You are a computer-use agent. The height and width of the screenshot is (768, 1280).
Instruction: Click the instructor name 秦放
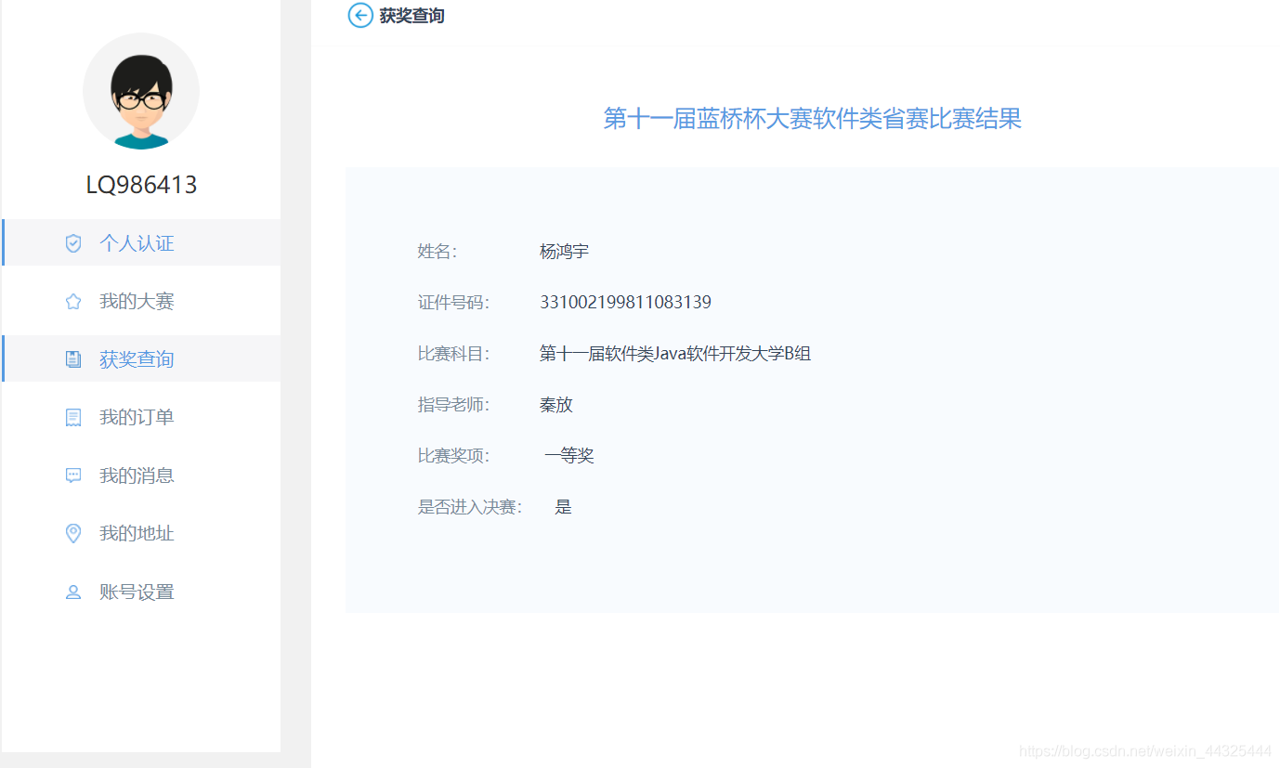556,405
